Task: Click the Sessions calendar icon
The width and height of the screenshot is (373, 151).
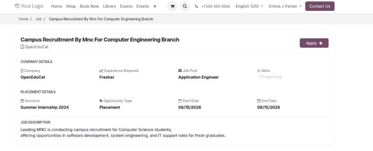Action: (x=22, y=101)
